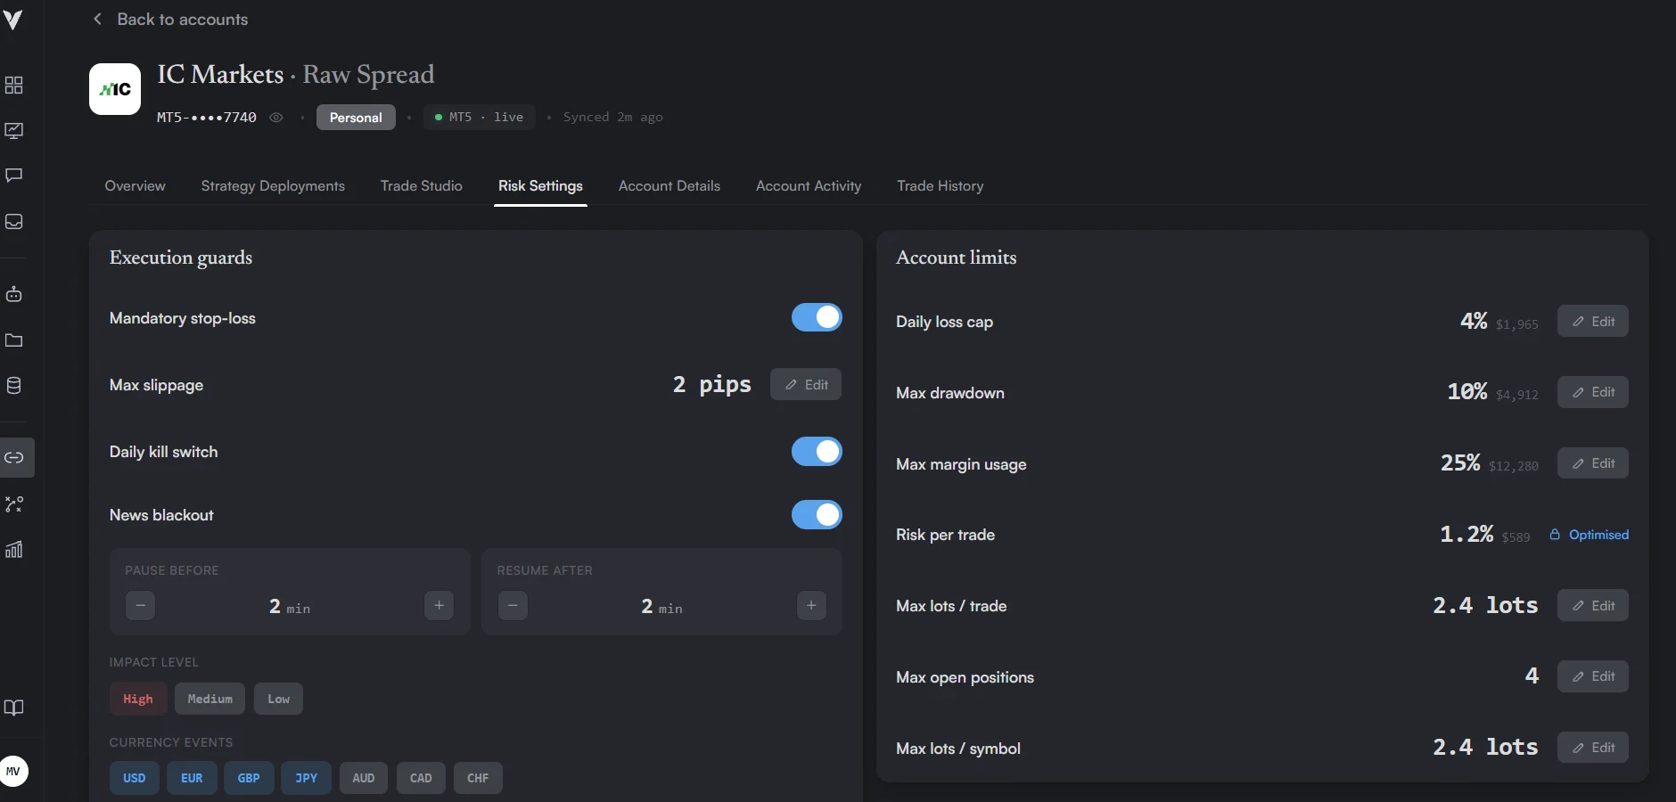Click the IC Markets broker logo
This screenshot has height=802, width=1676.
[x=115, y=89]
